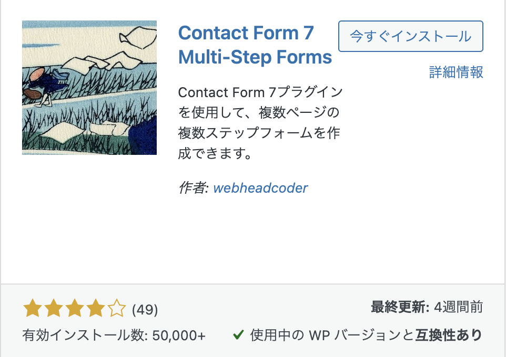The image size is (506, 357).
Task: Click the 50,000+ install count
Action: pyautogui.click(x=179, y=335)
